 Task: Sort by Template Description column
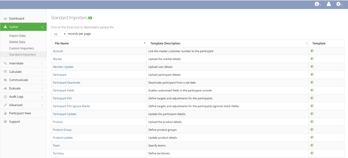227,43
